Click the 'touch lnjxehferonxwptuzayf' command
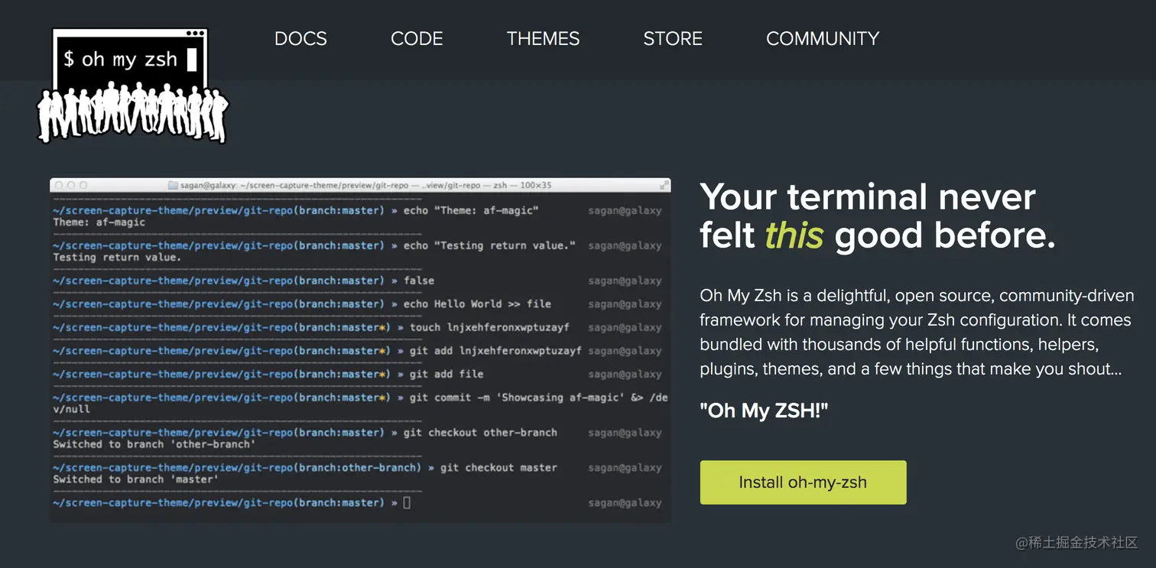Viewport: 1156px width, 568px height. 489,328
